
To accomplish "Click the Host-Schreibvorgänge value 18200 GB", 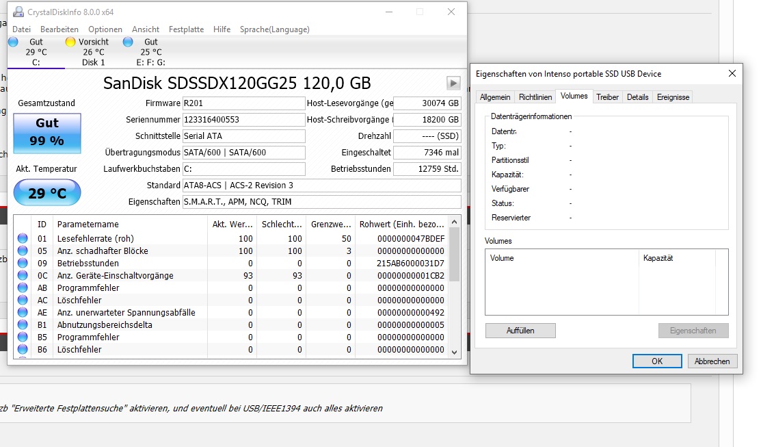I will 427,120.
